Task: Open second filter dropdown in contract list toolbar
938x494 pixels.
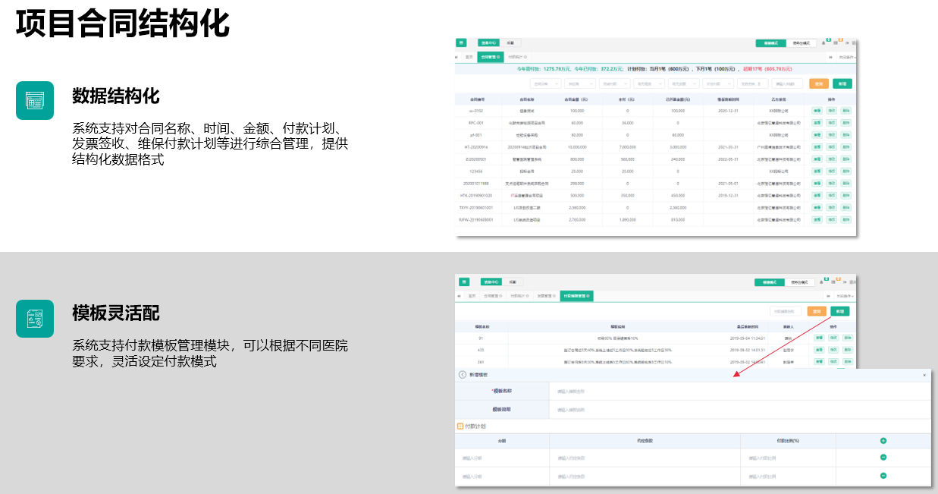Action: (579, 83)
